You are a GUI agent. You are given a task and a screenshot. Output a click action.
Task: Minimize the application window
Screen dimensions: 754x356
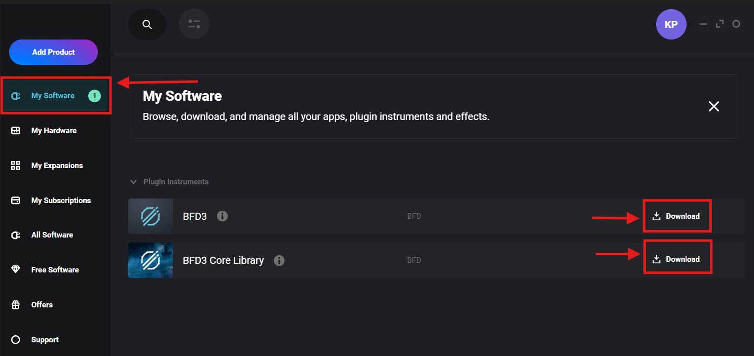[x=703, y=24]
